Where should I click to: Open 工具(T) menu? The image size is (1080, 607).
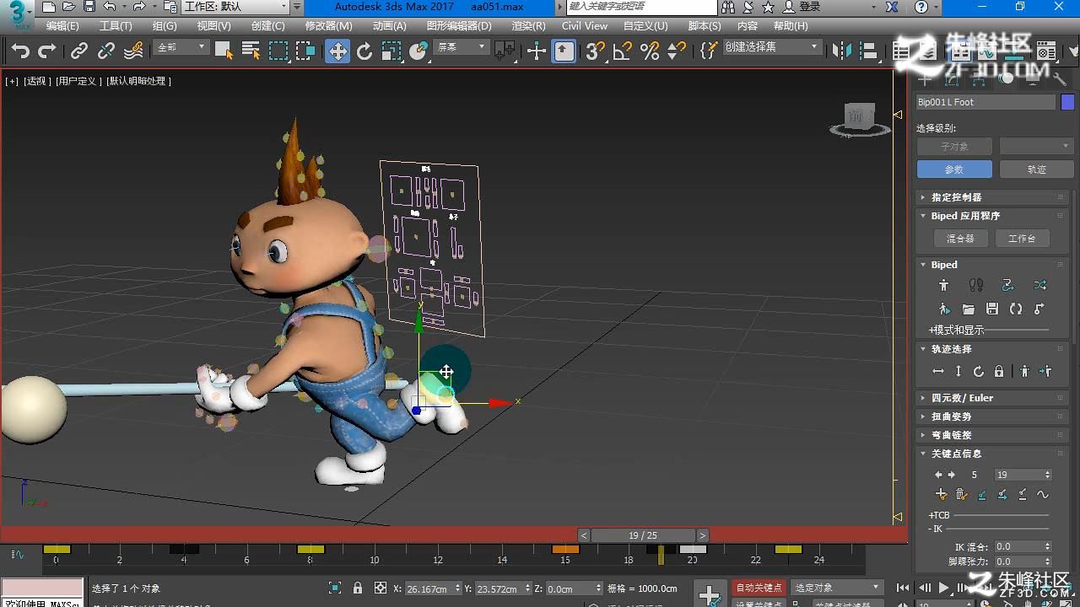click(116, 26)
